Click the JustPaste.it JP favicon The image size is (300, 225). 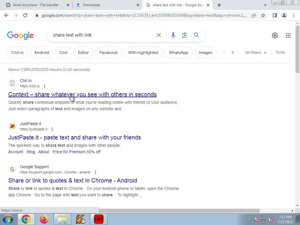coord(12,126)
